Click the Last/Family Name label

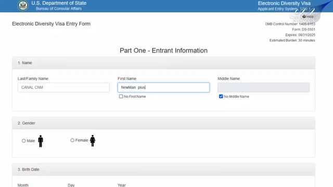[33, 78]
